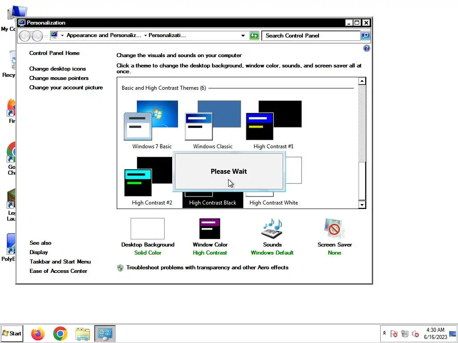Click the network tray icon
This screenshot has height=343, width=458.
tap(404, 333)
